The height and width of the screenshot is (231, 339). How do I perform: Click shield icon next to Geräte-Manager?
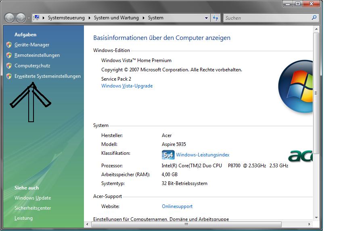coord(9,45)
